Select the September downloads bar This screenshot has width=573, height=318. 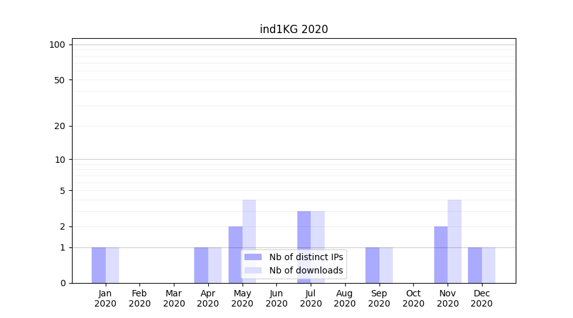(x=386, y=265)
